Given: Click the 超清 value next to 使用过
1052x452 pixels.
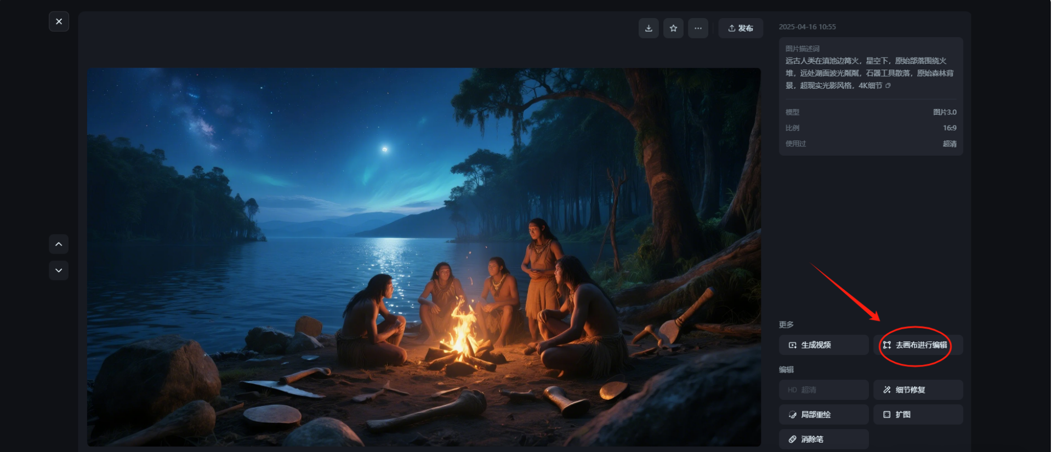Looking at the screenshot, I should coord(949,144).
